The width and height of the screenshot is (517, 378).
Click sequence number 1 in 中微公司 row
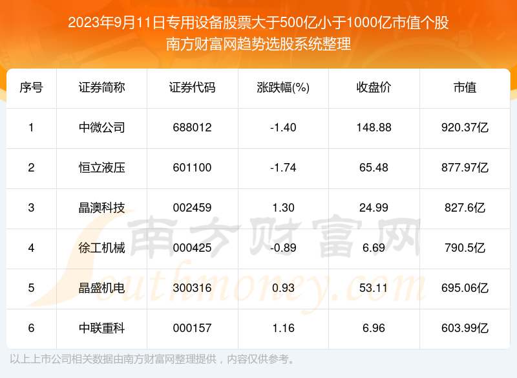31,128
